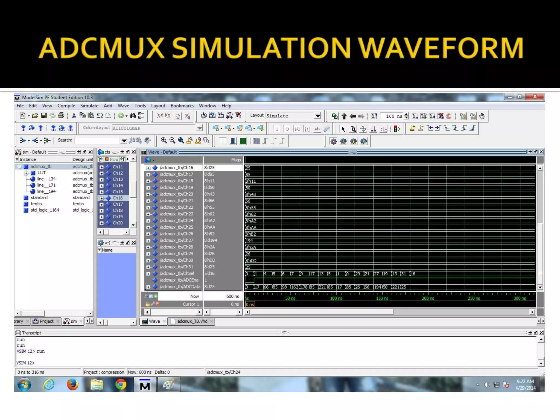Open the Simulate menu
The height and width of the screenshot is (420, 560).
click(x=89, y=106)
